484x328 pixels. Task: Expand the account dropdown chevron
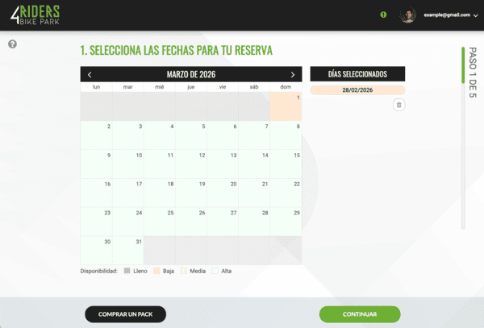475,15
